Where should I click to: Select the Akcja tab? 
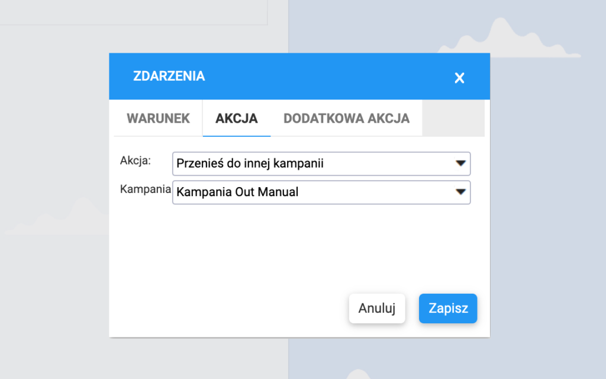(x=237, y=118)
